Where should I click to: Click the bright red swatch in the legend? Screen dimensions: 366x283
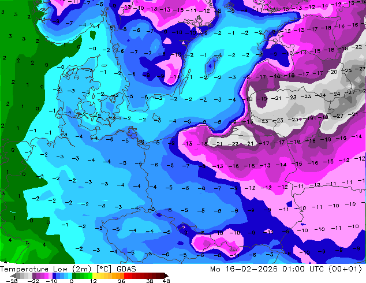point(126,275)
